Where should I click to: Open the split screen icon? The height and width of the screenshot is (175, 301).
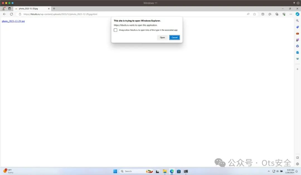pyautogui.click(x=263, y=14)
